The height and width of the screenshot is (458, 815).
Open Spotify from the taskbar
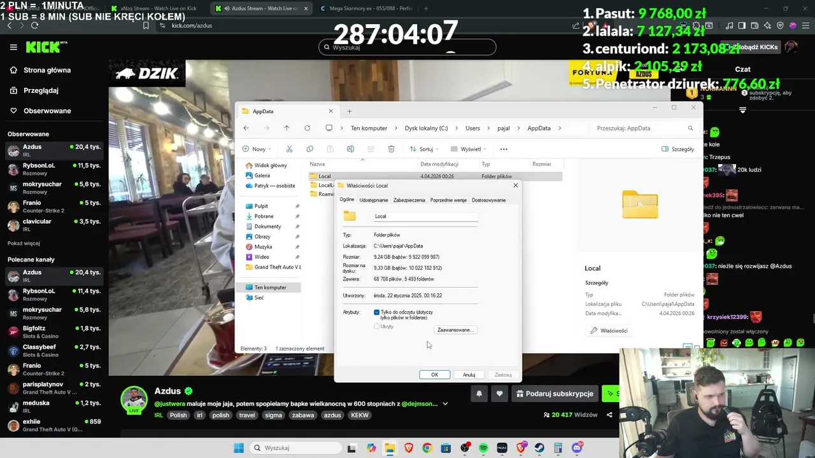[483, 448]
